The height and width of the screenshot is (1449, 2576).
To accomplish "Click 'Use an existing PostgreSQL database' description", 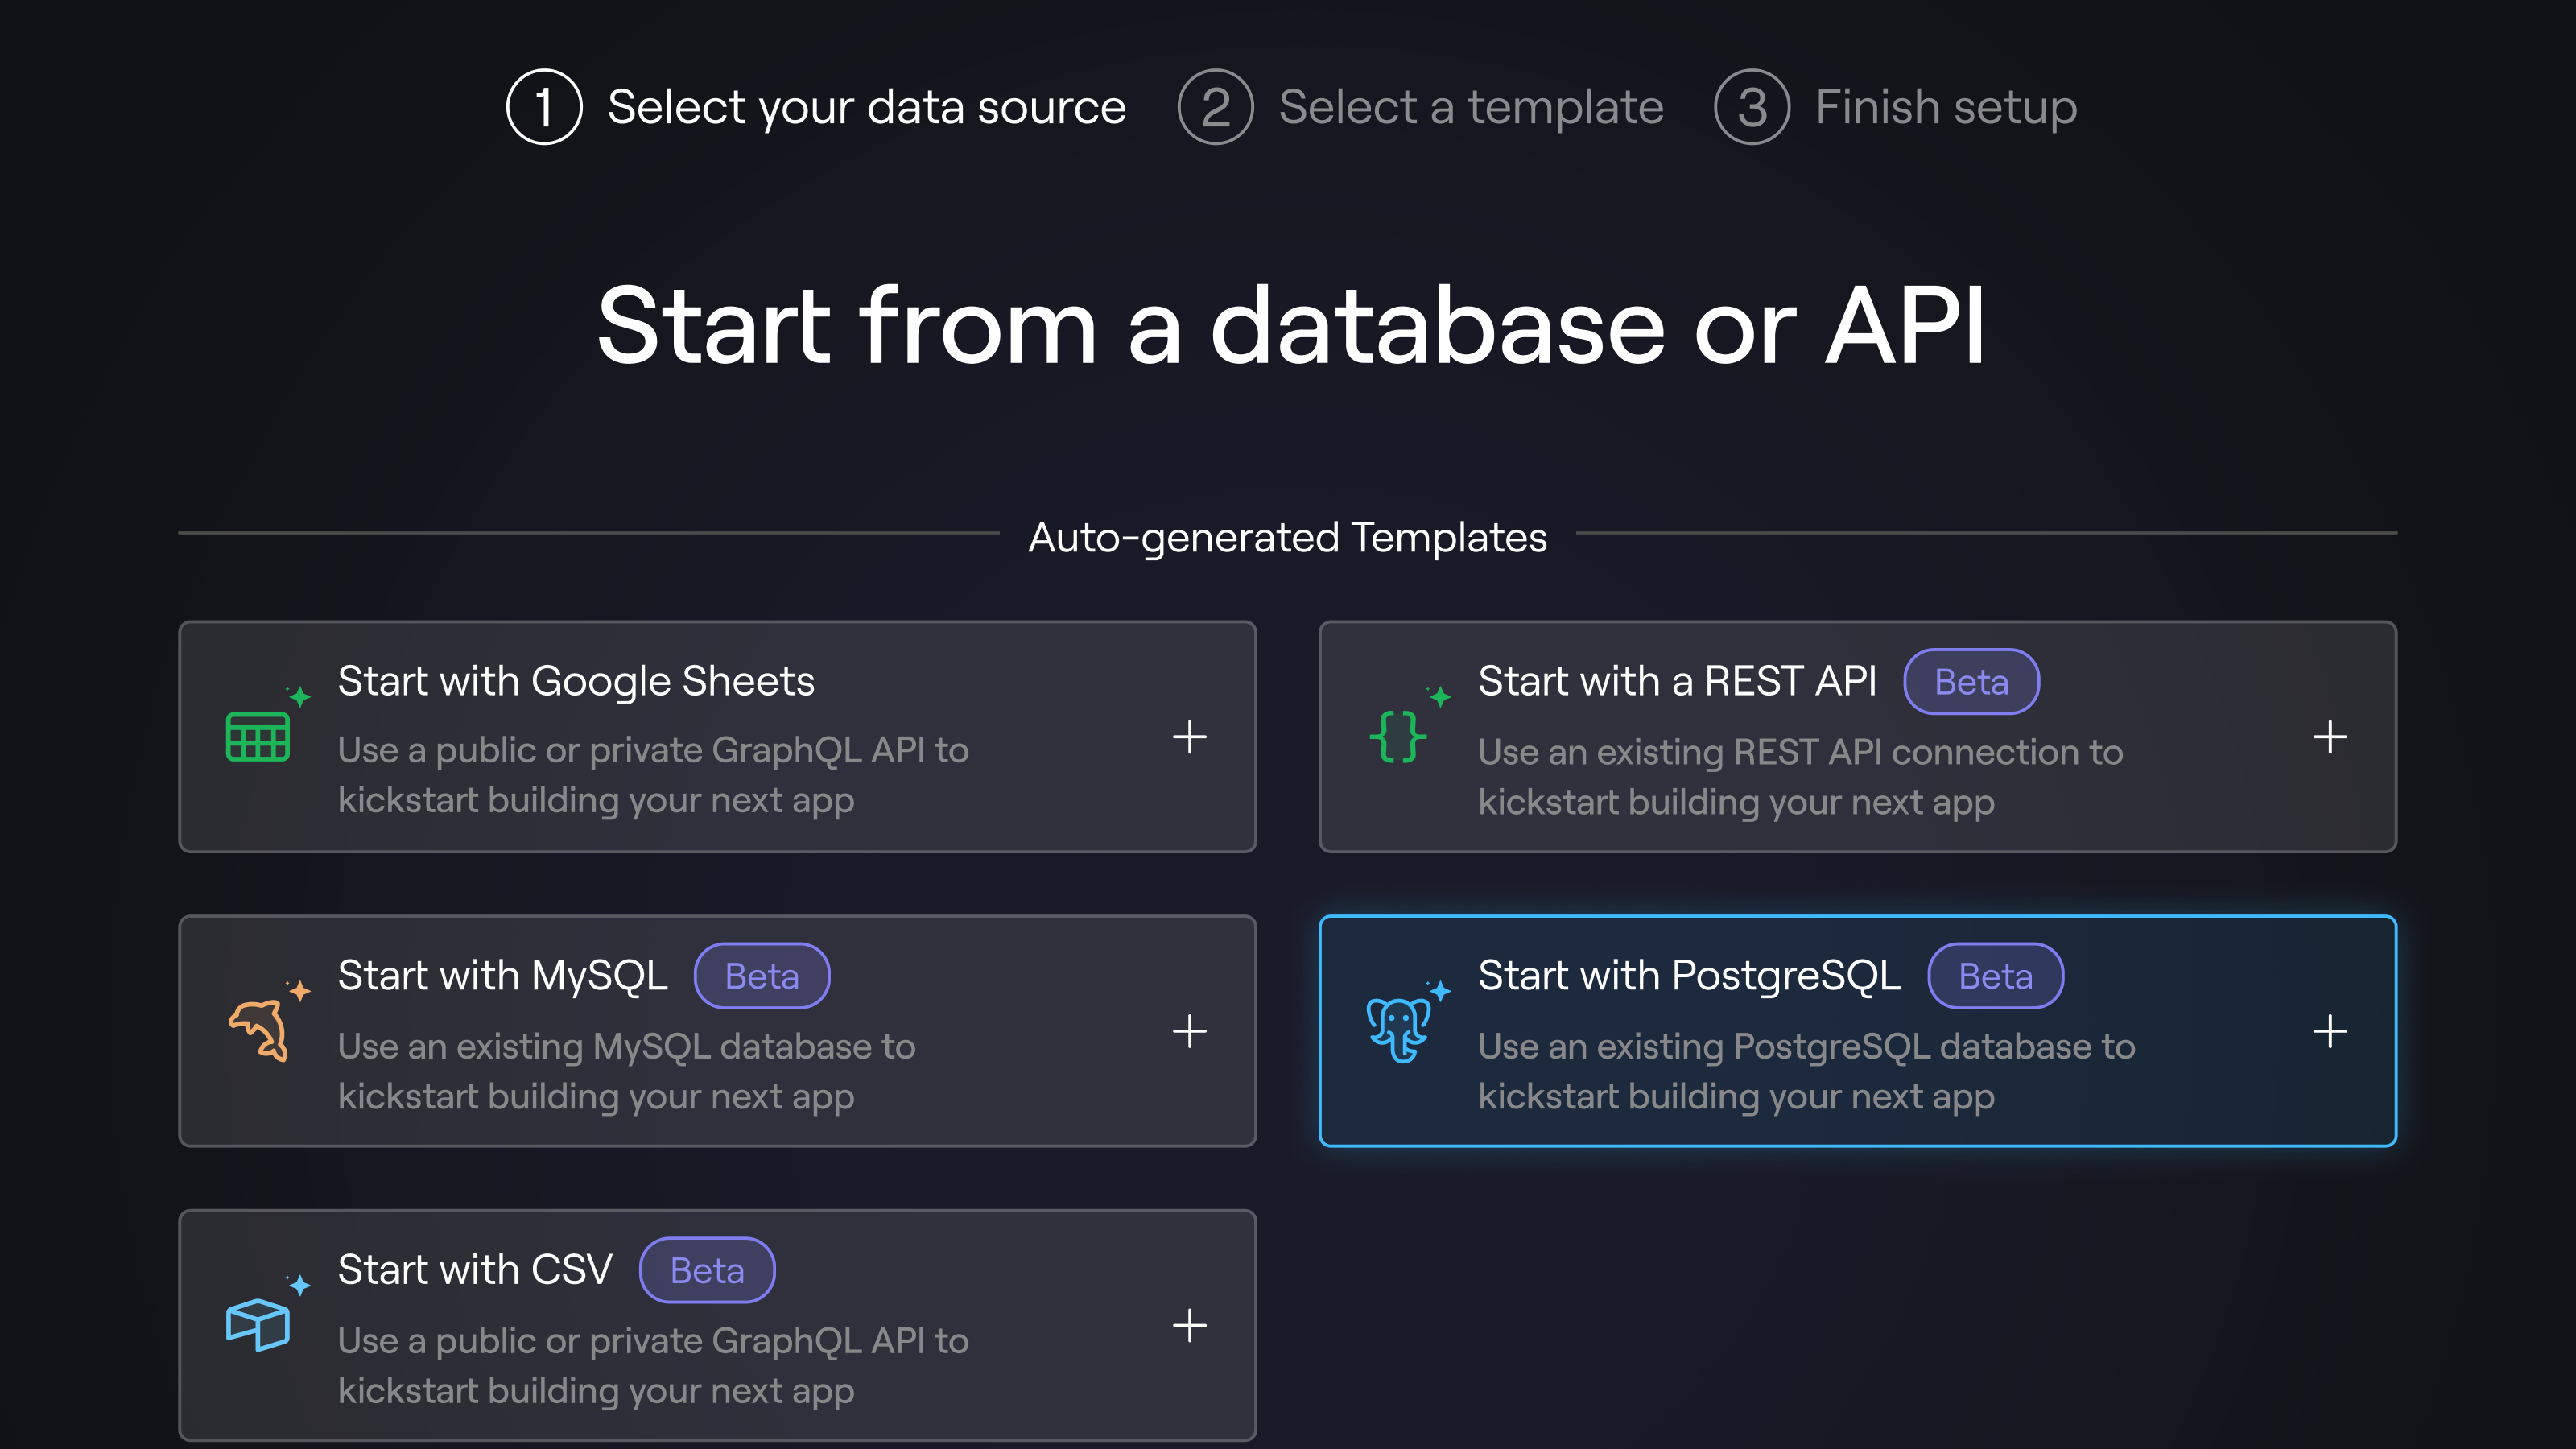I will pyautogui.click(x=1806, y=1071).
